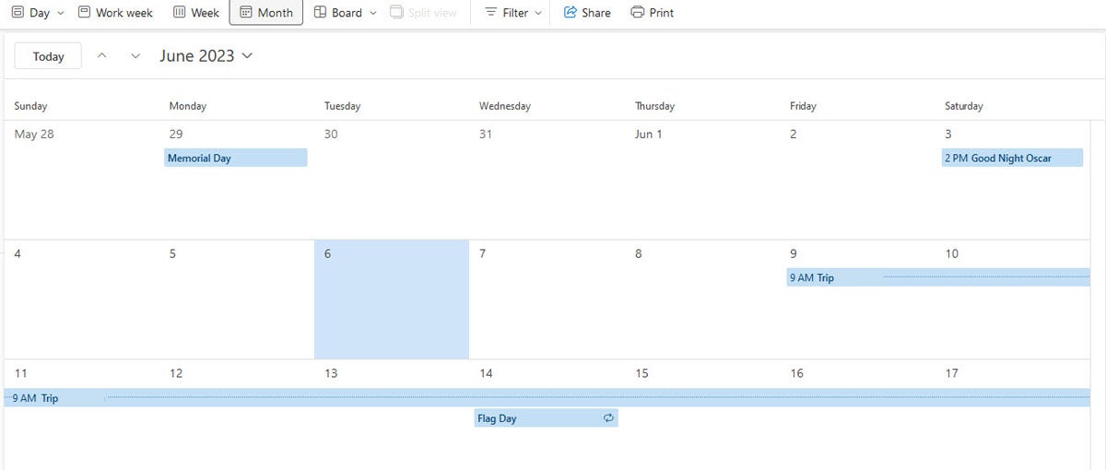The width and height of the screenshot is (1106, 470).
Task: Select the Week view button
Action: tap(196, 13)
